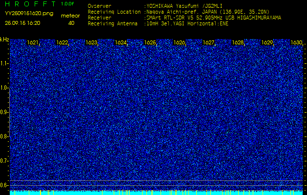307x195 pixels.
Task: Click the 'meteor' label
Action: tap(70, 16)
